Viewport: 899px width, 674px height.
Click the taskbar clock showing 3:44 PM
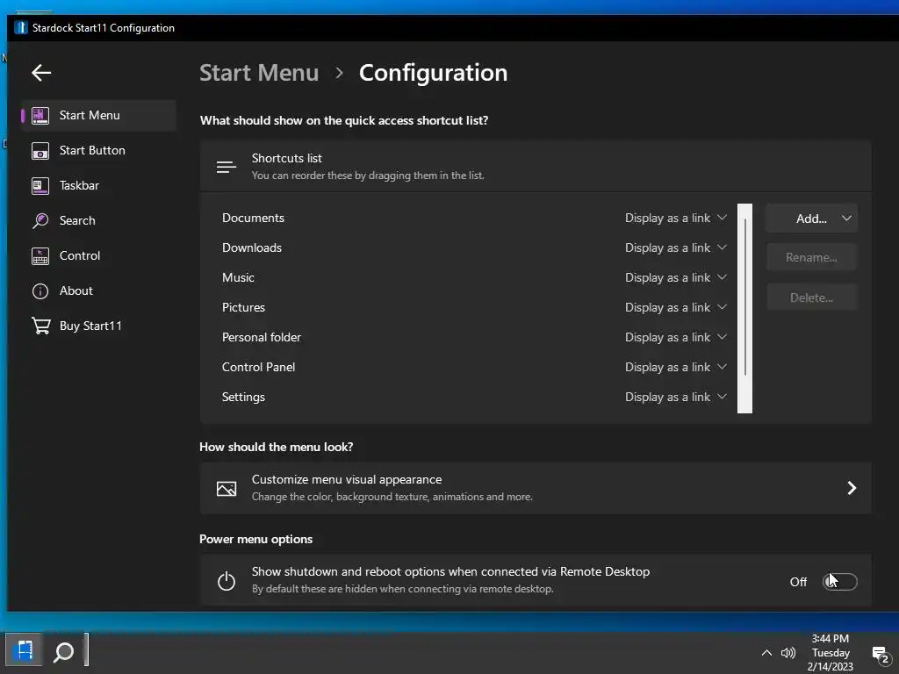831,653
